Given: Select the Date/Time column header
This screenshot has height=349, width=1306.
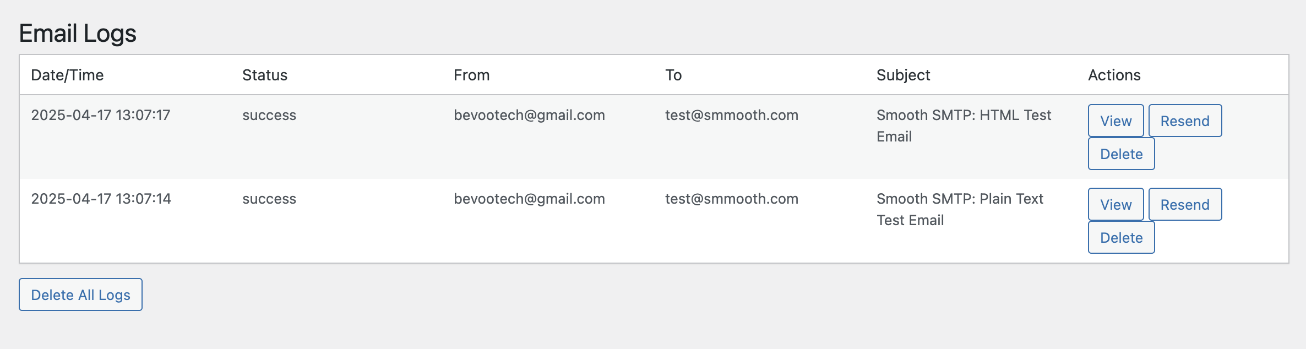Looking at the screenshot, I should pyautogui.click(x=67, y=75).
